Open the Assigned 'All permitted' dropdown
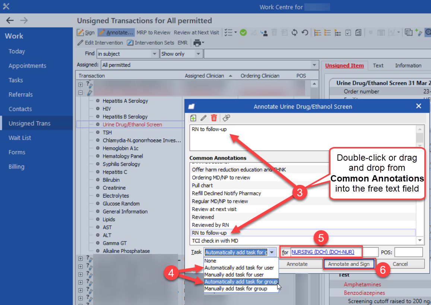Viewport: 431px width, 305px height. click(315, 65)
